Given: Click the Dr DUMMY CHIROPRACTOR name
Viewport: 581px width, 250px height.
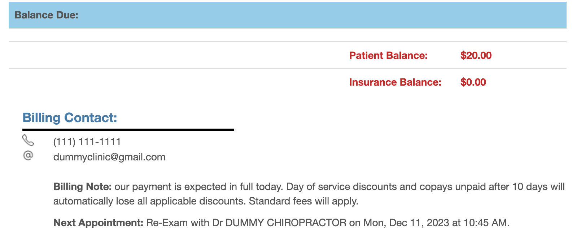Looking at the screenshot, I should click(279, 223).
